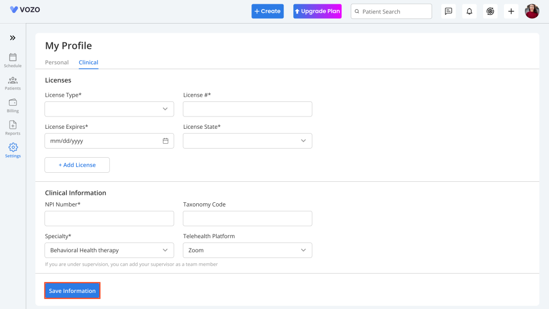The height and width of the screenshot is (309, 549).
Task: Open the messages chat icon in header
Action: [448, 11]
